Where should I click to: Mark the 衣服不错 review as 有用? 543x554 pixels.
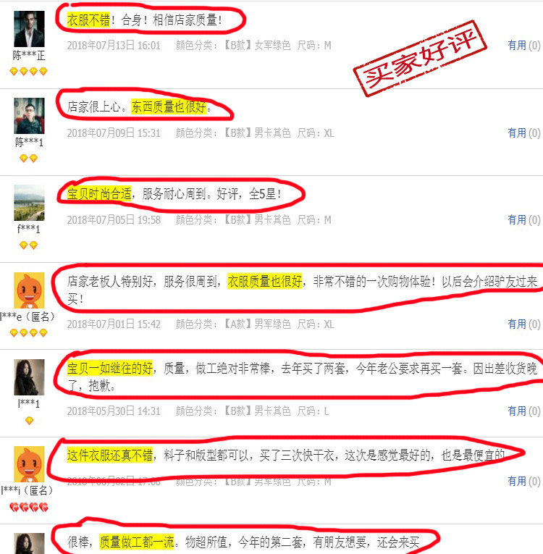524,45
